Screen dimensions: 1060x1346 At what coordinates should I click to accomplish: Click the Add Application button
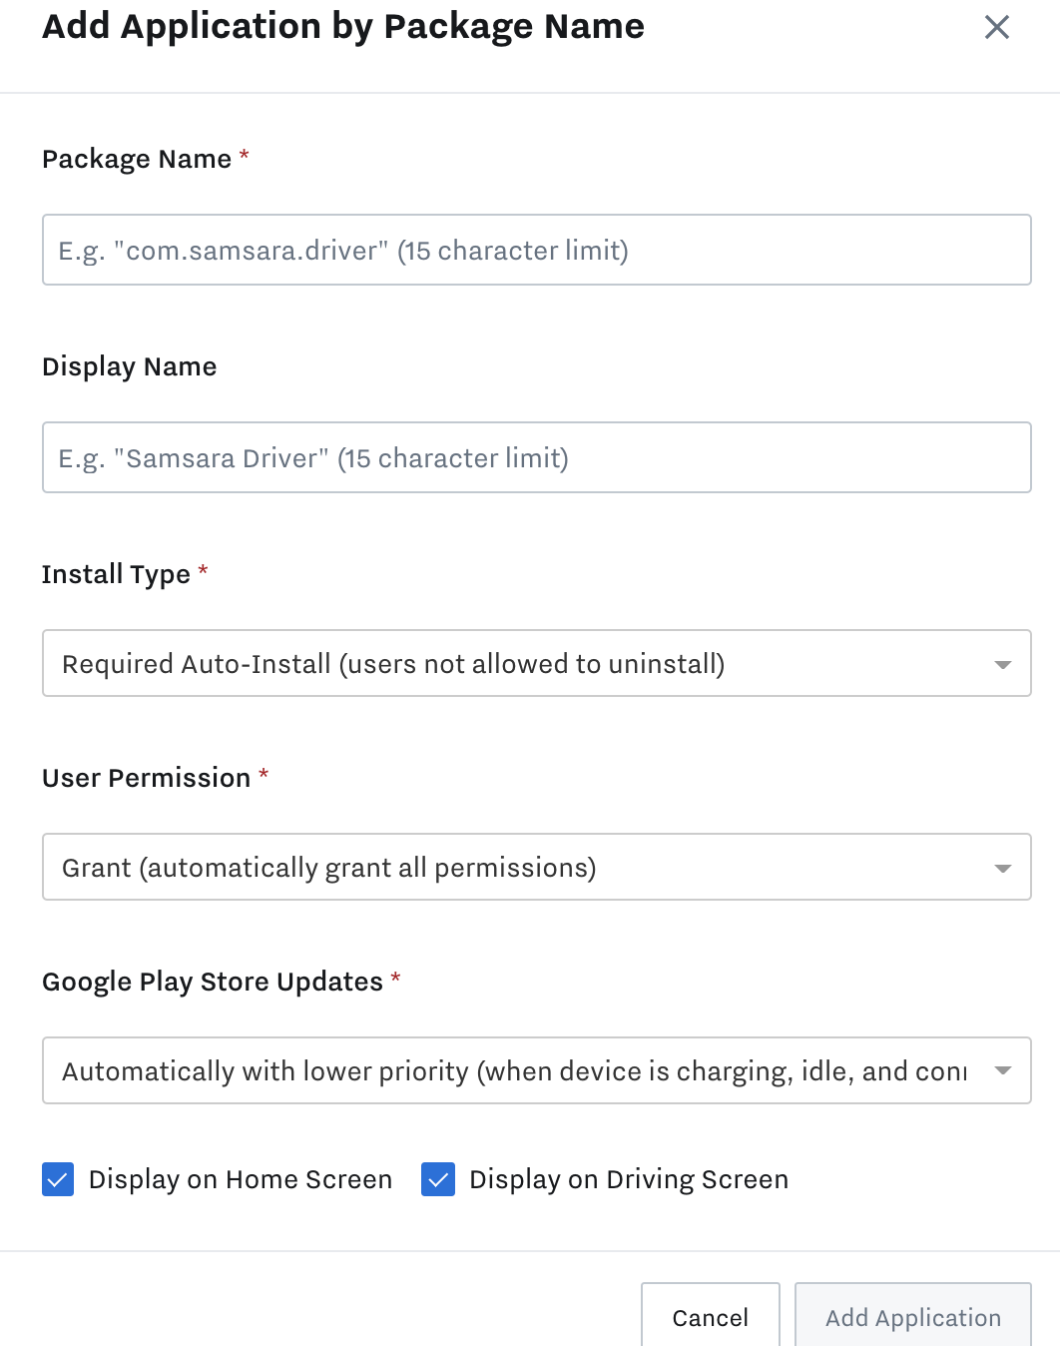[x=912, y=1317]
